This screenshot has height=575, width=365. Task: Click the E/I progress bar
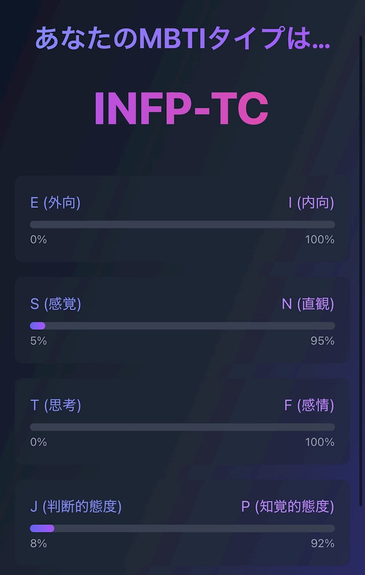pyautogui.click(x=182, y=224)
